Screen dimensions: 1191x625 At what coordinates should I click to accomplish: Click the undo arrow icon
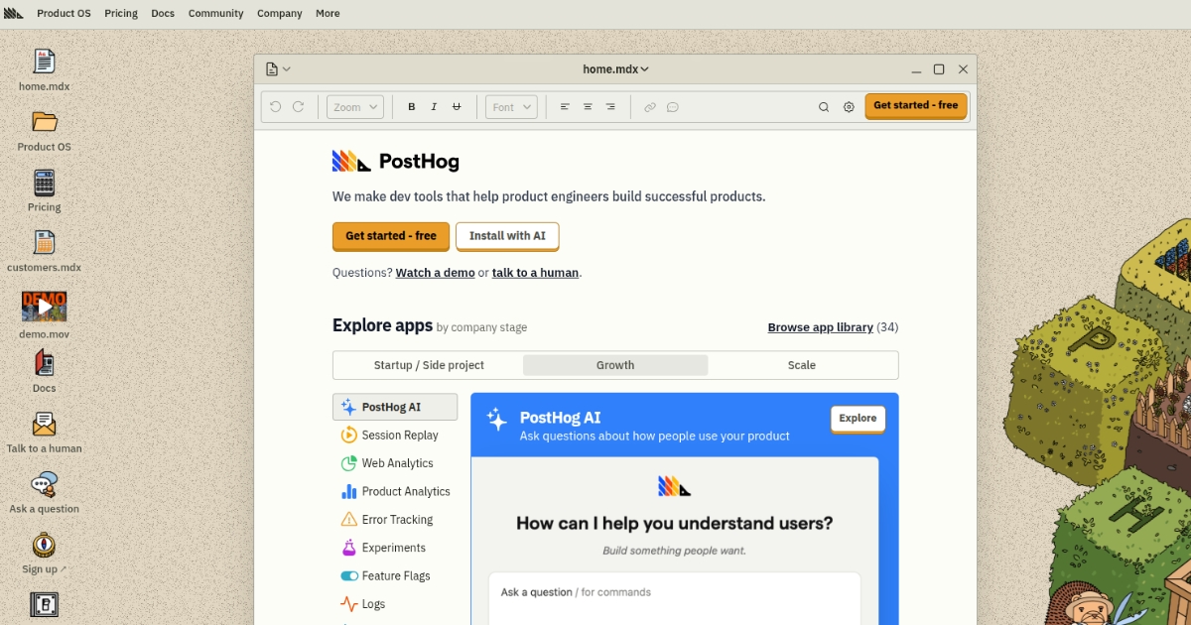pyautogui.click(x=275, y=107)
